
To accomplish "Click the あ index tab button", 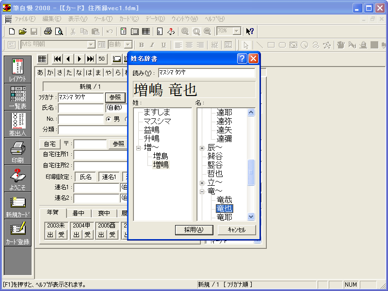I will [40, 72].
